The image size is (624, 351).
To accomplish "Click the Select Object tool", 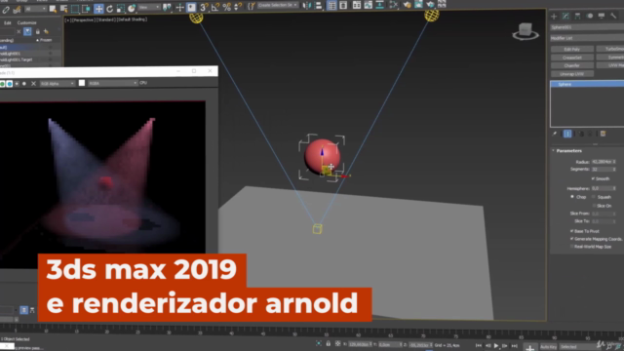I will point(53,9).
